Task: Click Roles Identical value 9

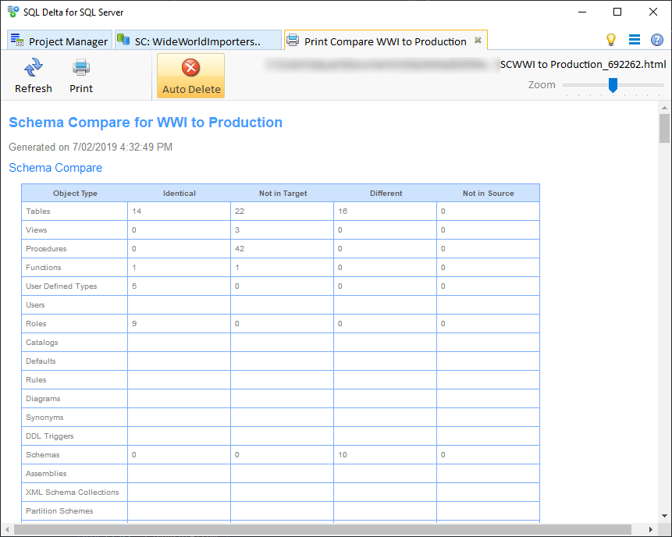Action: pos(134,324)
